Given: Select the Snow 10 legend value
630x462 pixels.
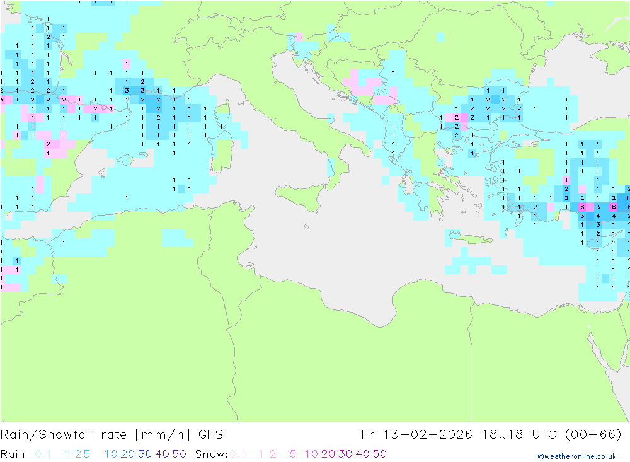Looking at the screenshot, I should click(x=311, y=454).
